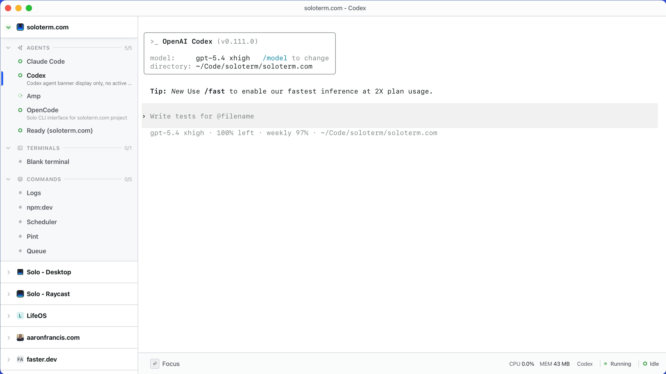This screenshot has width=666, height=374.
Task: Click the Claude Code status indicator
Action: [x=20, y=61]
